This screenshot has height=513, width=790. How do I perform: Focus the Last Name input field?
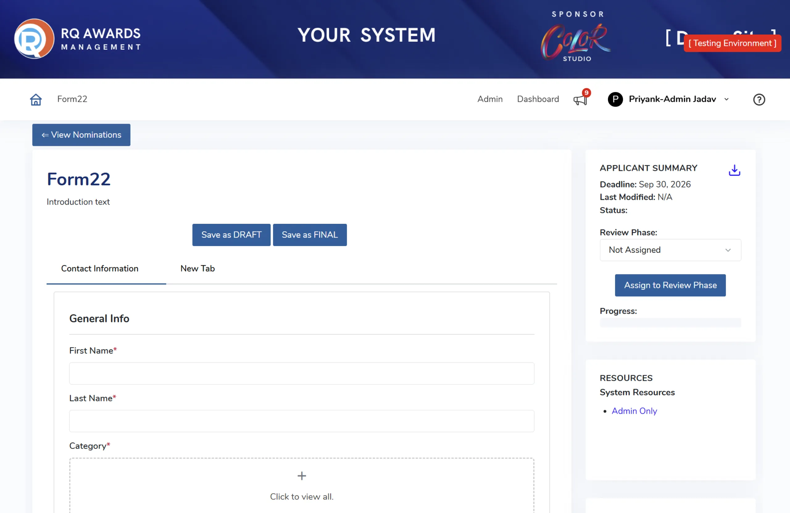[301, 421]
